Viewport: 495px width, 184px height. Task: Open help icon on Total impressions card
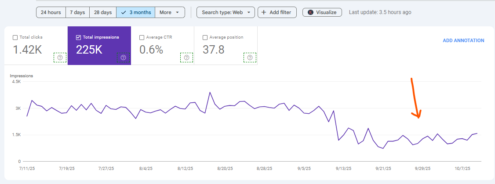pyautogui.click(x=124, y=58)
